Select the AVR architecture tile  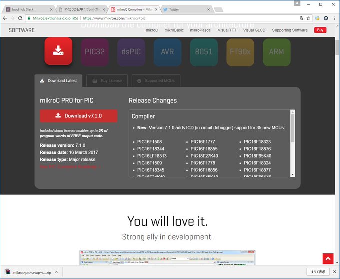tap(167, 52)
